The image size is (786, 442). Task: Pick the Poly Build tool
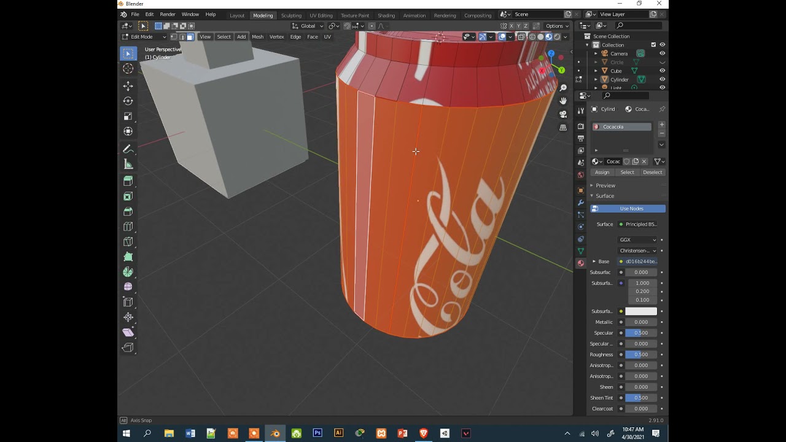pos(128,257)
